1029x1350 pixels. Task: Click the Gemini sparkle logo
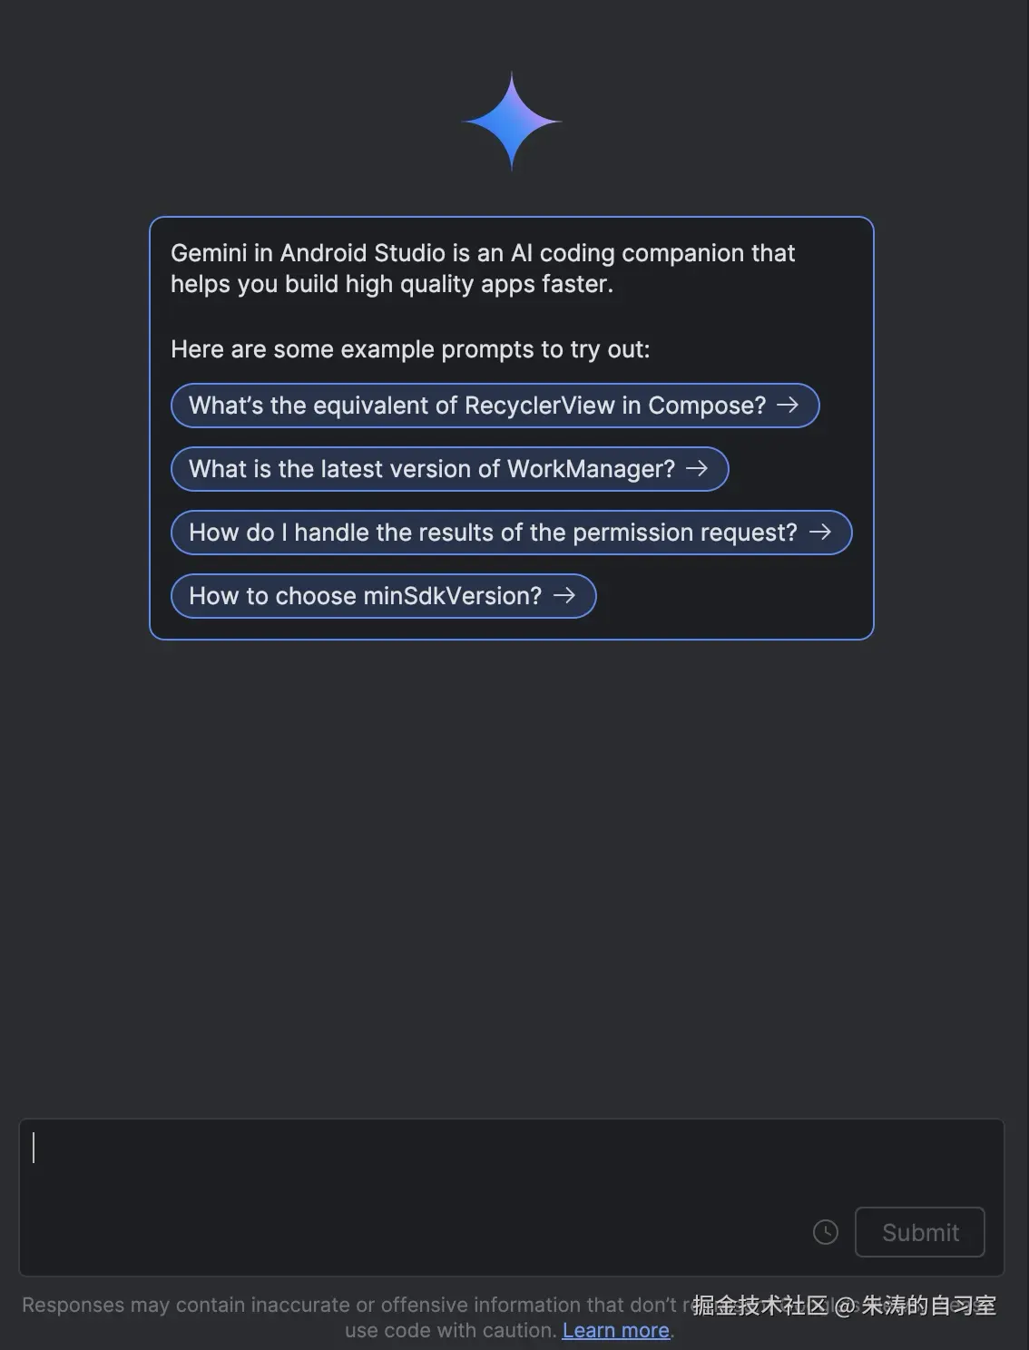click(x=512, y=121)
